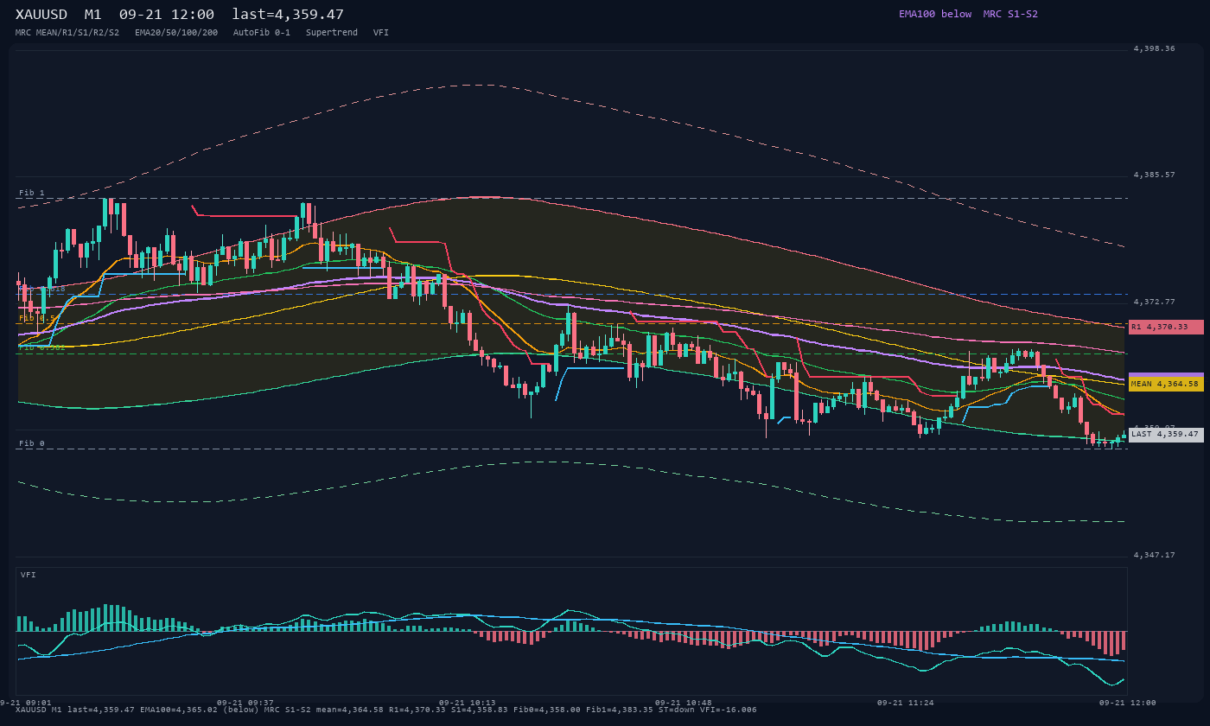This screenshot has height=726, width=1210.
Task: Click the purple 'MRC S1-S2' status text
Action: click(x=1010, y=14)
